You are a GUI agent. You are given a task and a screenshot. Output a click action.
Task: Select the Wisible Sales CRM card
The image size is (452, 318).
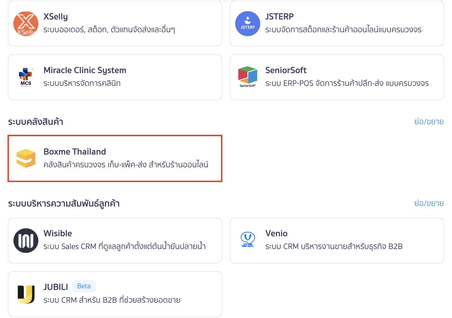(x=115, y=240)
